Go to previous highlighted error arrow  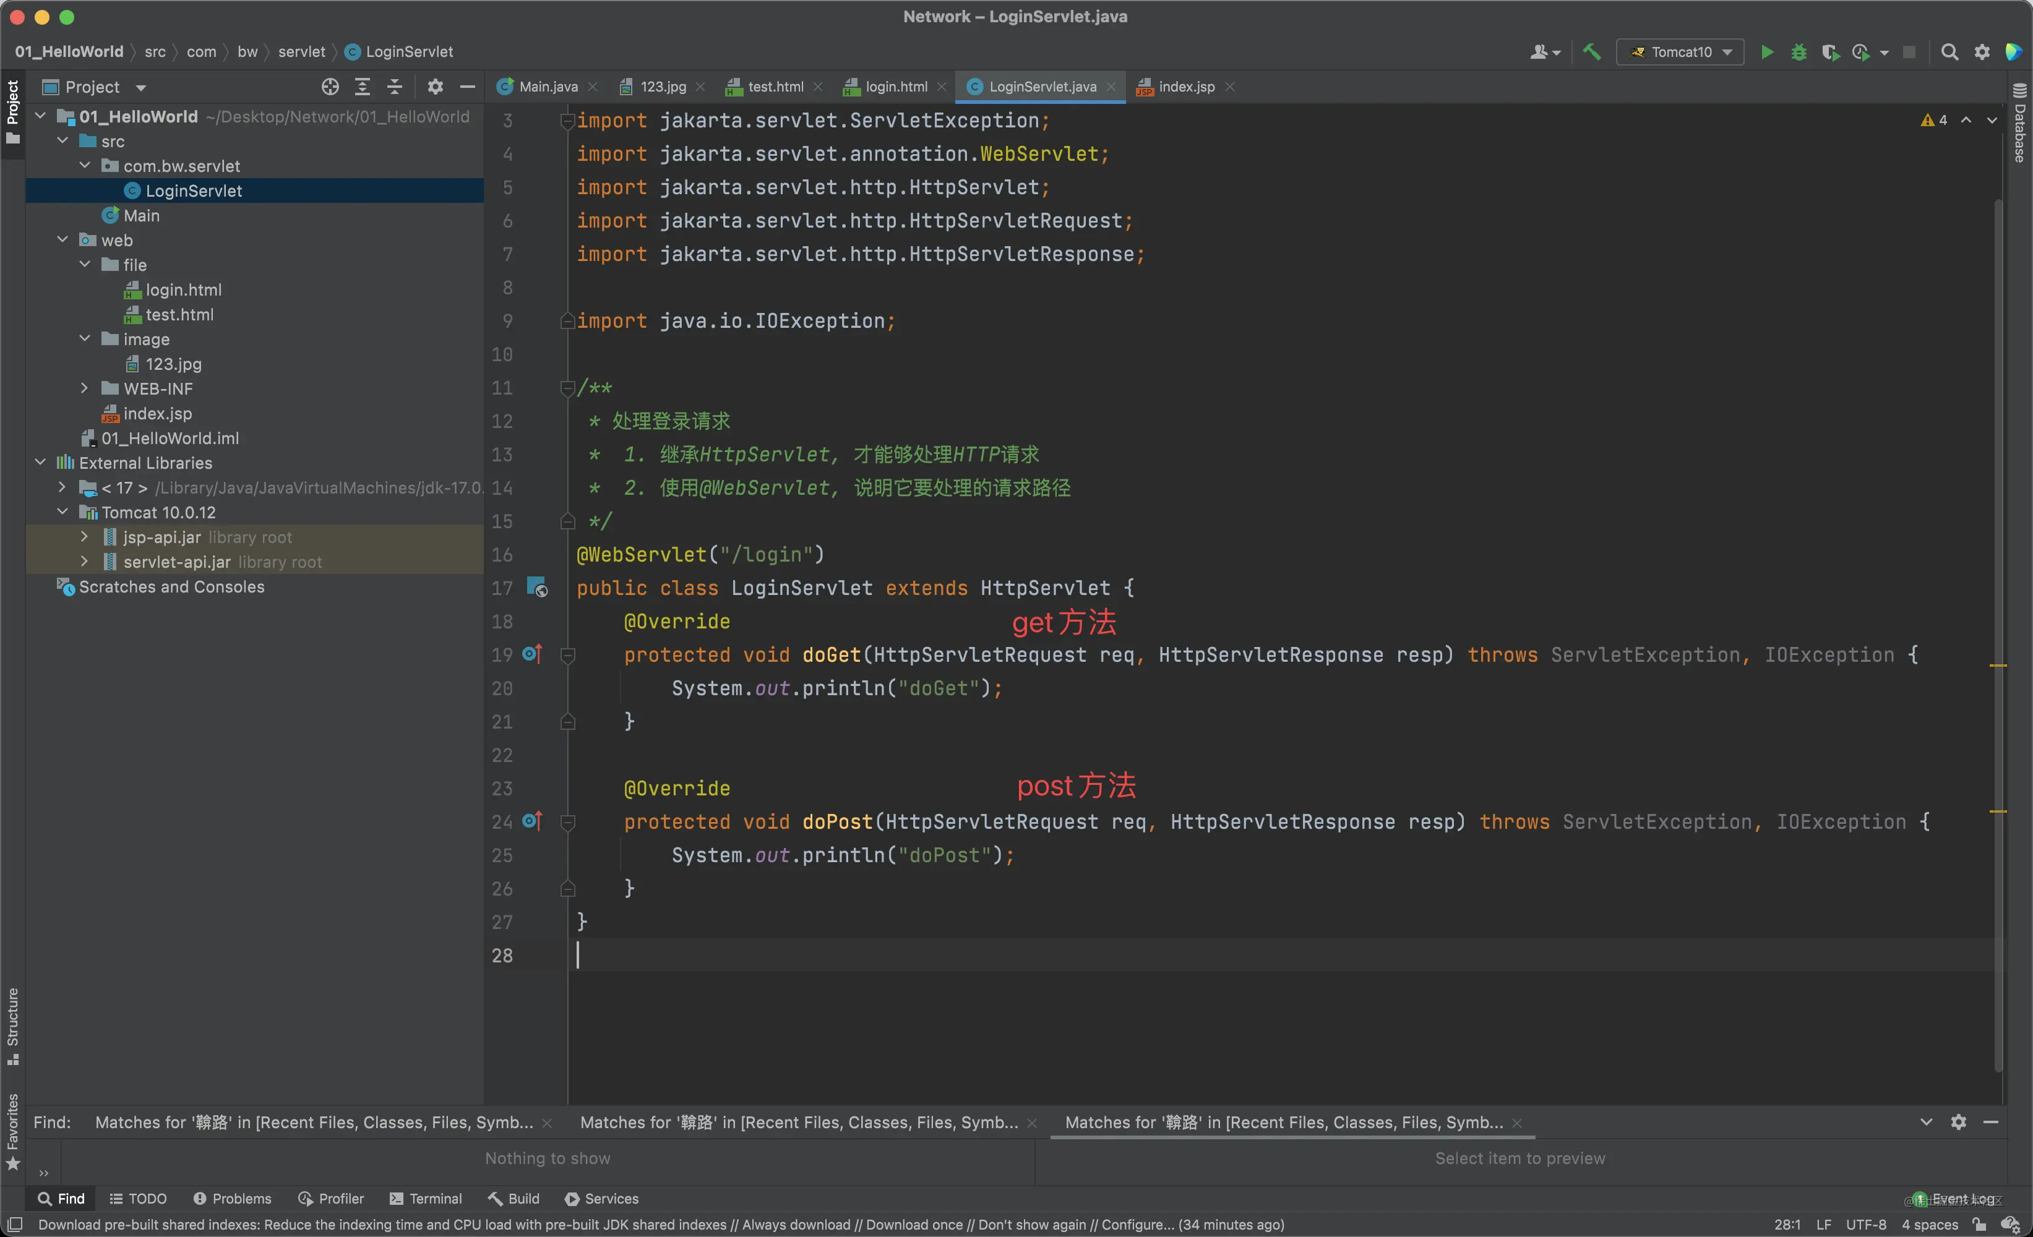(1967, 121)
